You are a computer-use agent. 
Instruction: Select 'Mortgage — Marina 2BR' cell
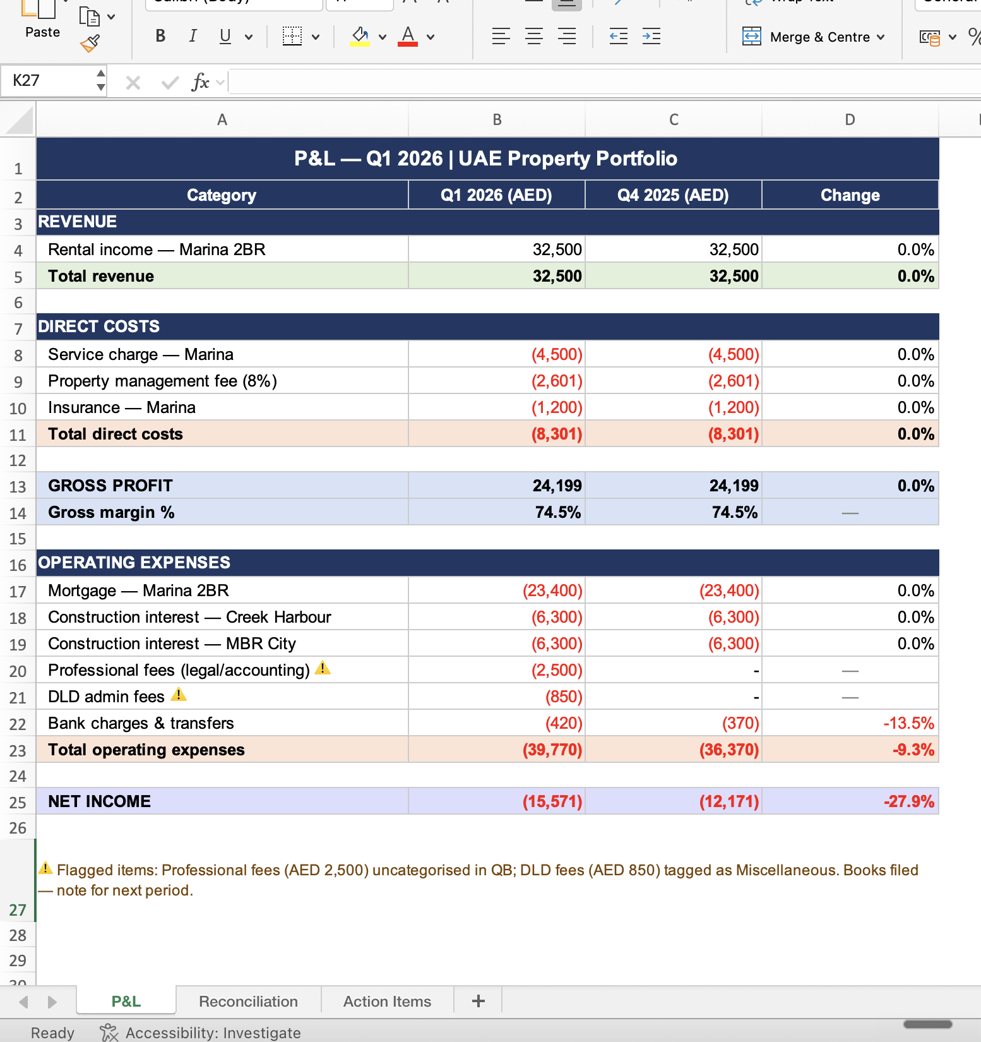click(x=222, y=590)
